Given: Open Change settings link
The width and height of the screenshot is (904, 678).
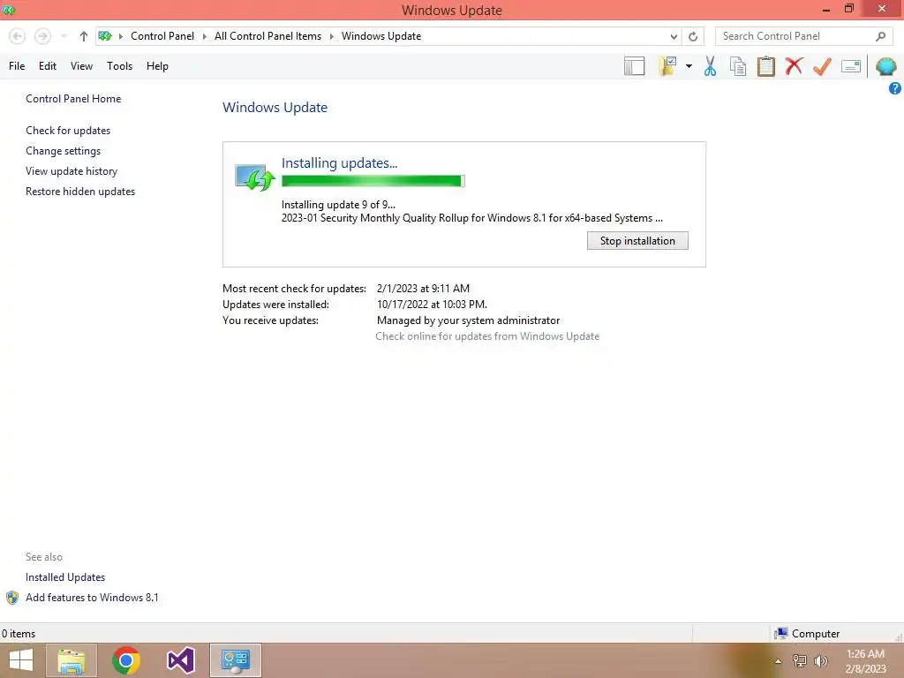Looking at the screenshot, I should [x=63, y=151].
